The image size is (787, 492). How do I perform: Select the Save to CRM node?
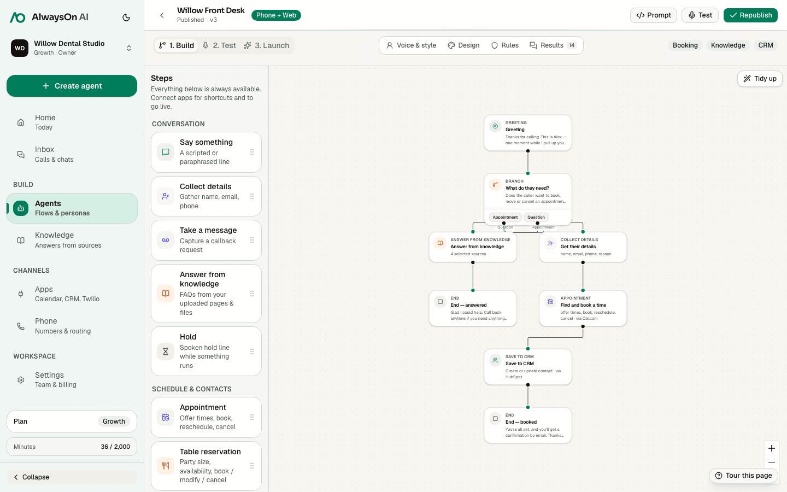click(x=528, y=367)
